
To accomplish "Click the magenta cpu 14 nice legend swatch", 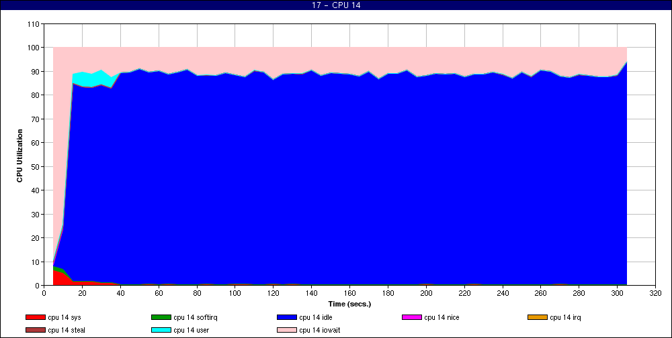I will (x=411, y=317).
